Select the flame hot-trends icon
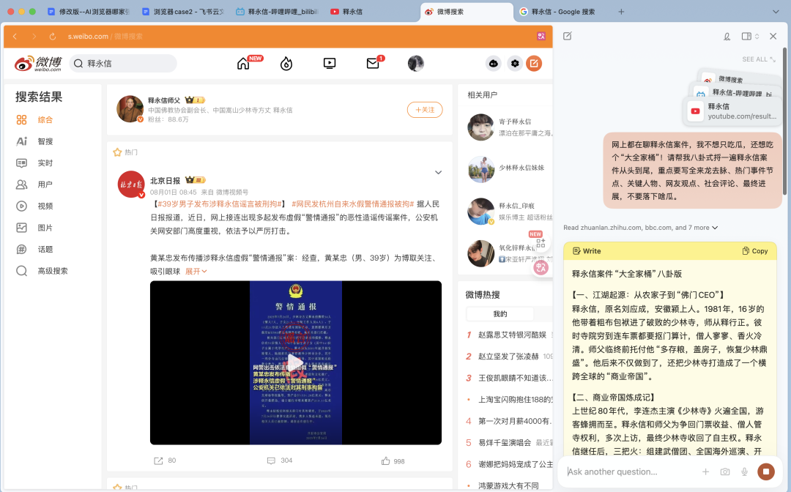Viewport: 791px width, 492px height. [x=286, y=63]
